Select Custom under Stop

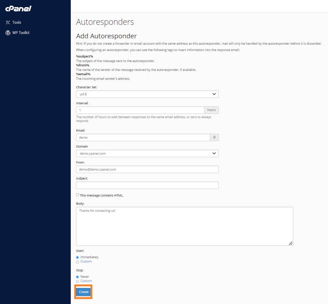click(77, 281)
